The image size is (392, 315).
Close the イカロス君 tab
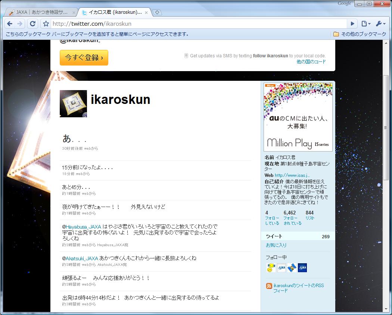click(146, 12)
